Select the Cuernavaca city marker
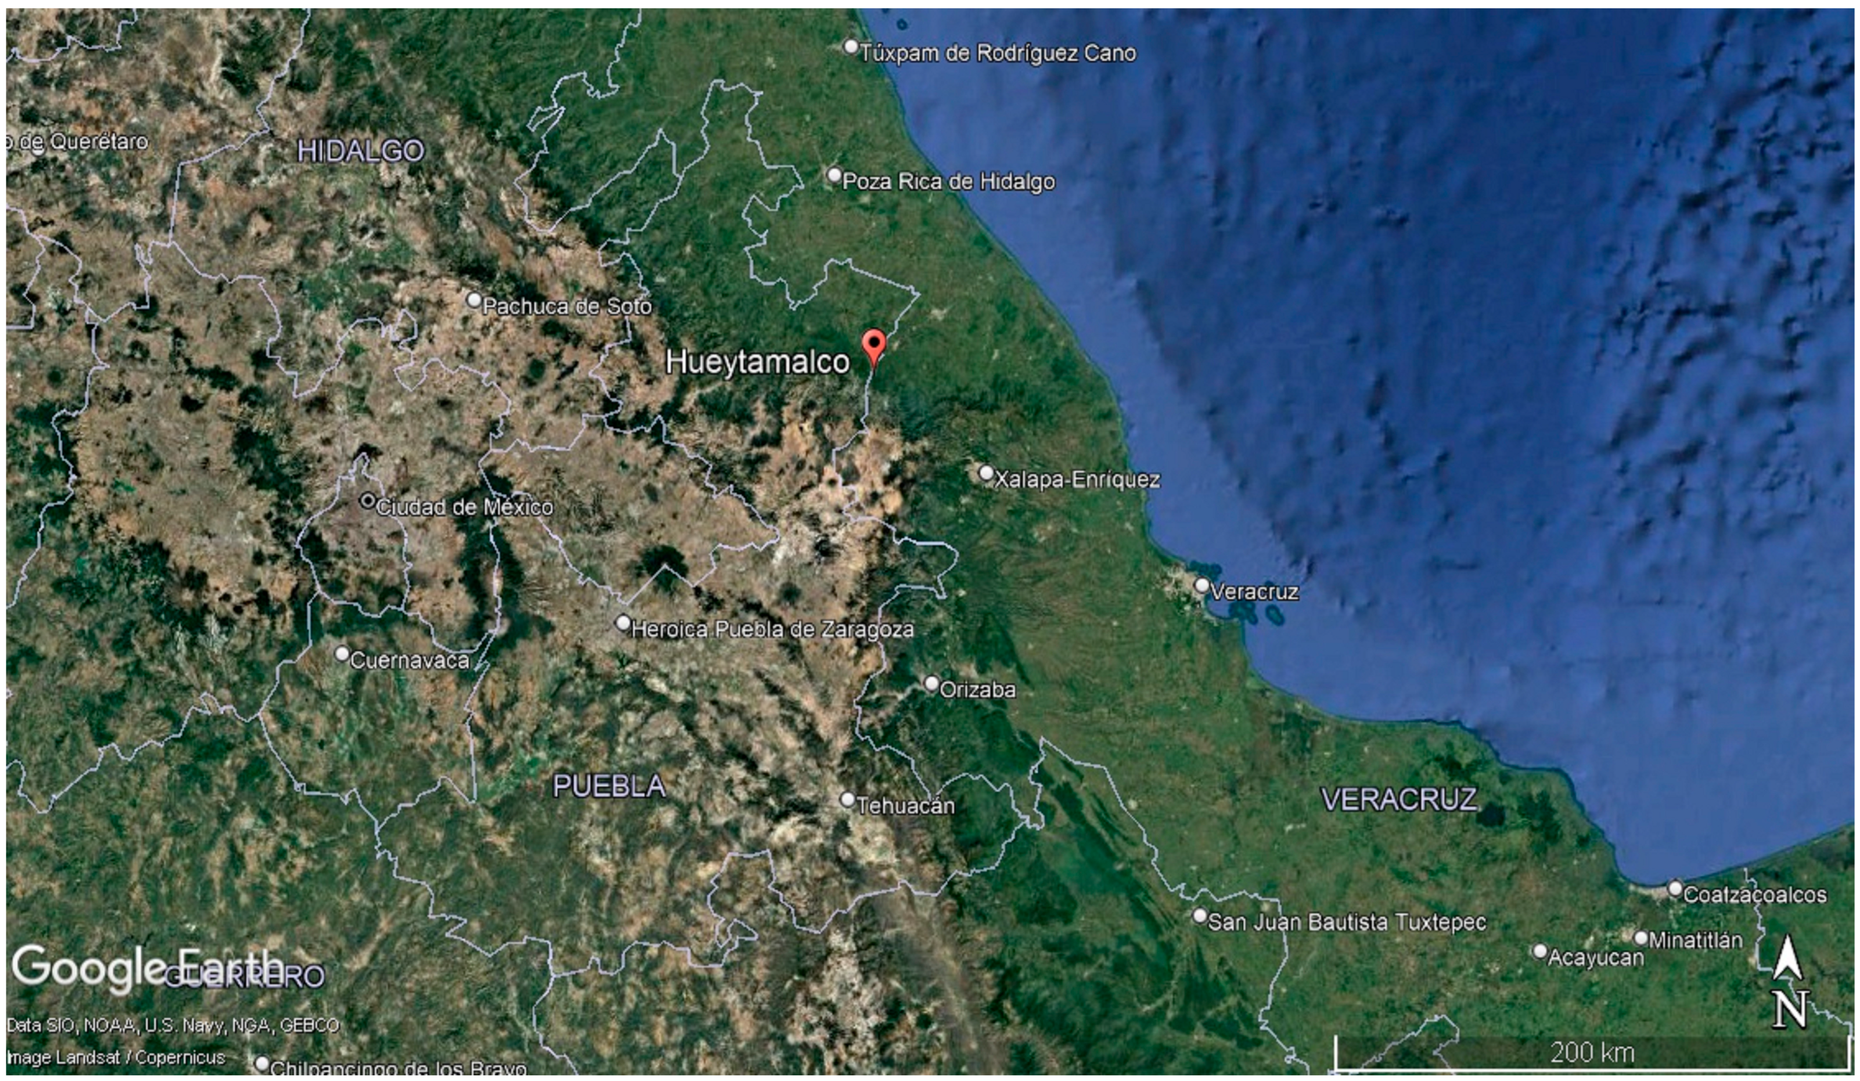The height and width of the screenshot is (1081, 1860). pyautogui.click(x=341, y=654)
